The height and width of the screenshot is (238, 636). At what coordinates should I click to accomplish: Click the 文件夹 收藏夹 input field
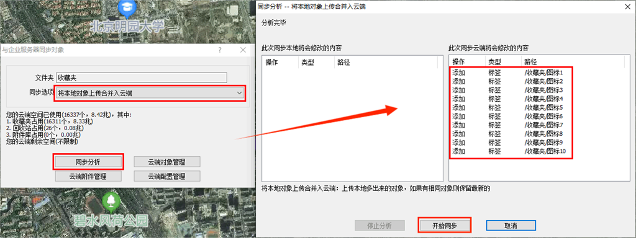(x=142, y=77)
